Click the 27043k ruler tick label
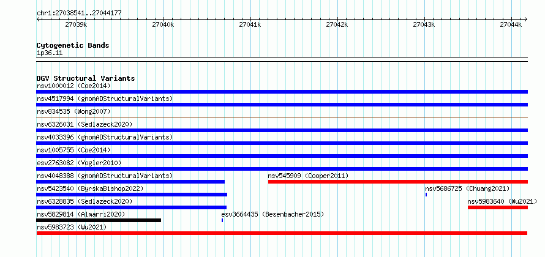The width and height of the screenshot is (545, 257). click(x=424, y=25)
